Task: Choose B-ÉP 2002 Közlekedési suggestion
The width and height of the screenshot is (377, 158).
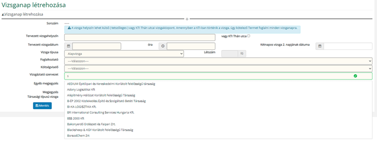Action: pyautogui.click(x=218, y=101)
